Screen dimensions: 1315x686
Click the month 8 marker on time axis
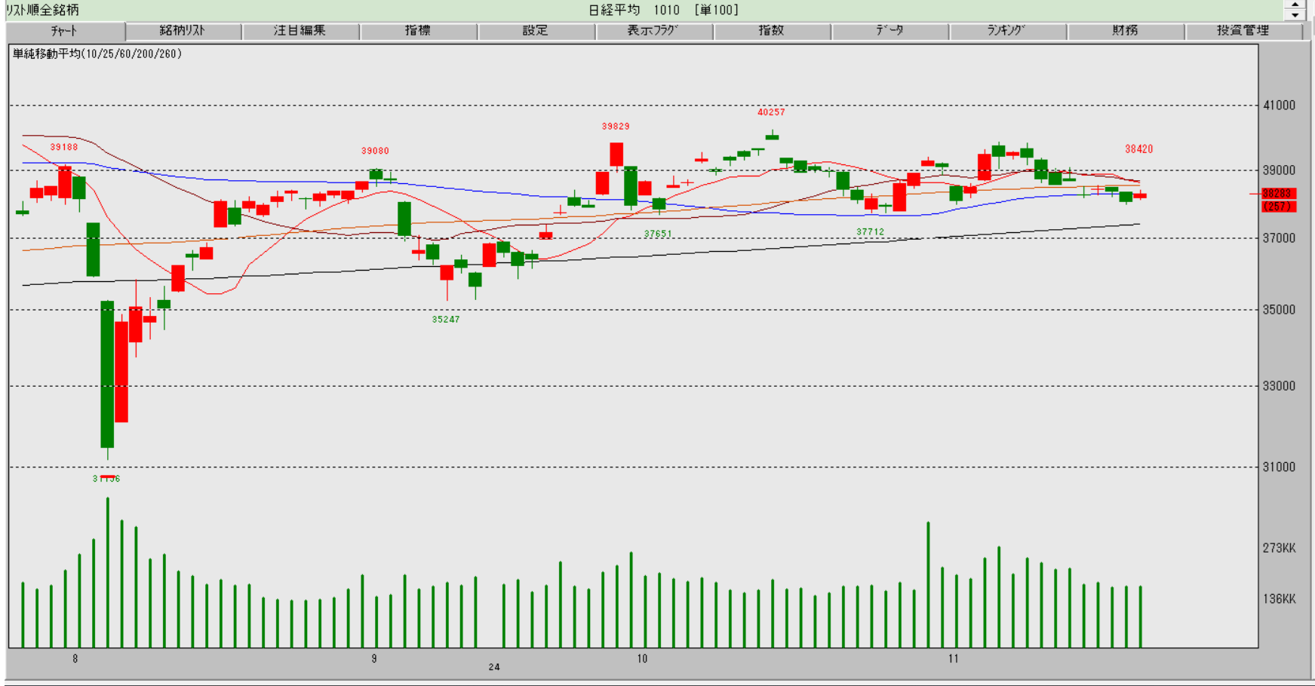[x=75, y=659]
